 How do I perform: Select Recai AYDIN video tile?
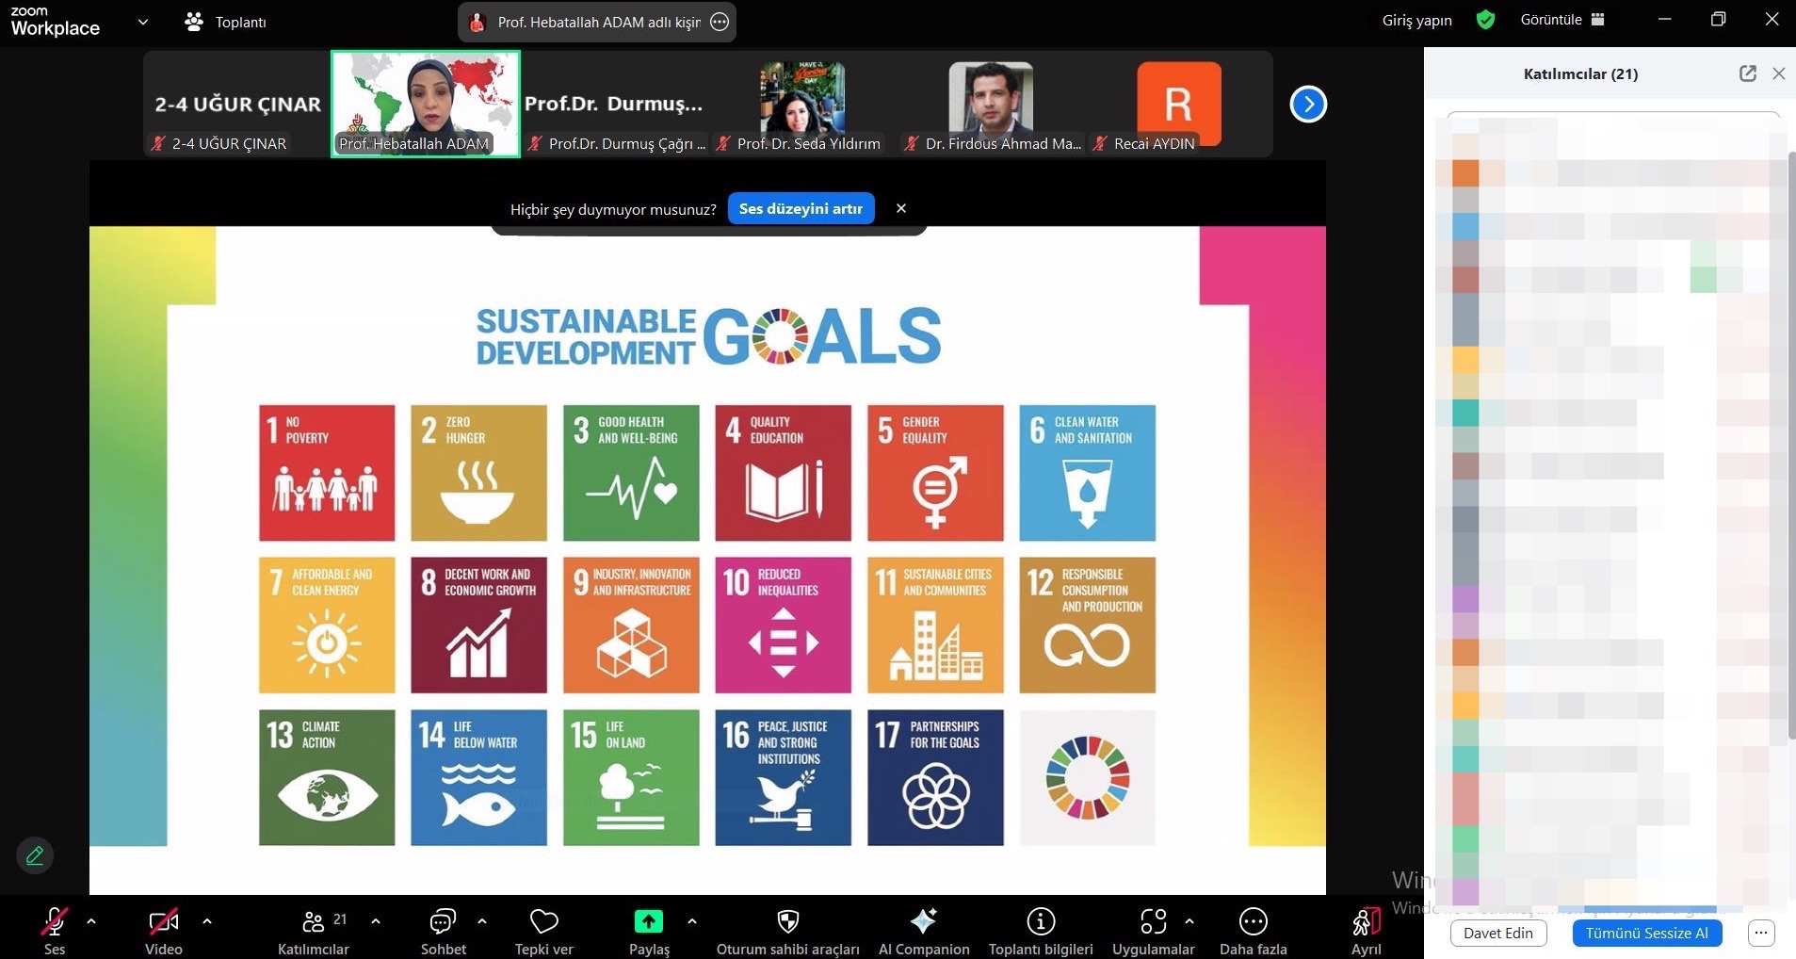click(x=1179, y=104)
